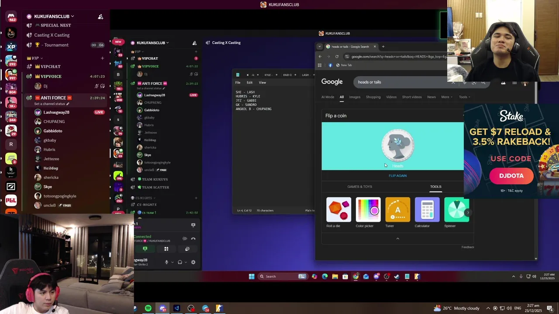
Task: Open Notepad File menu
Action: pyautogui.click(x=238, y=82)
